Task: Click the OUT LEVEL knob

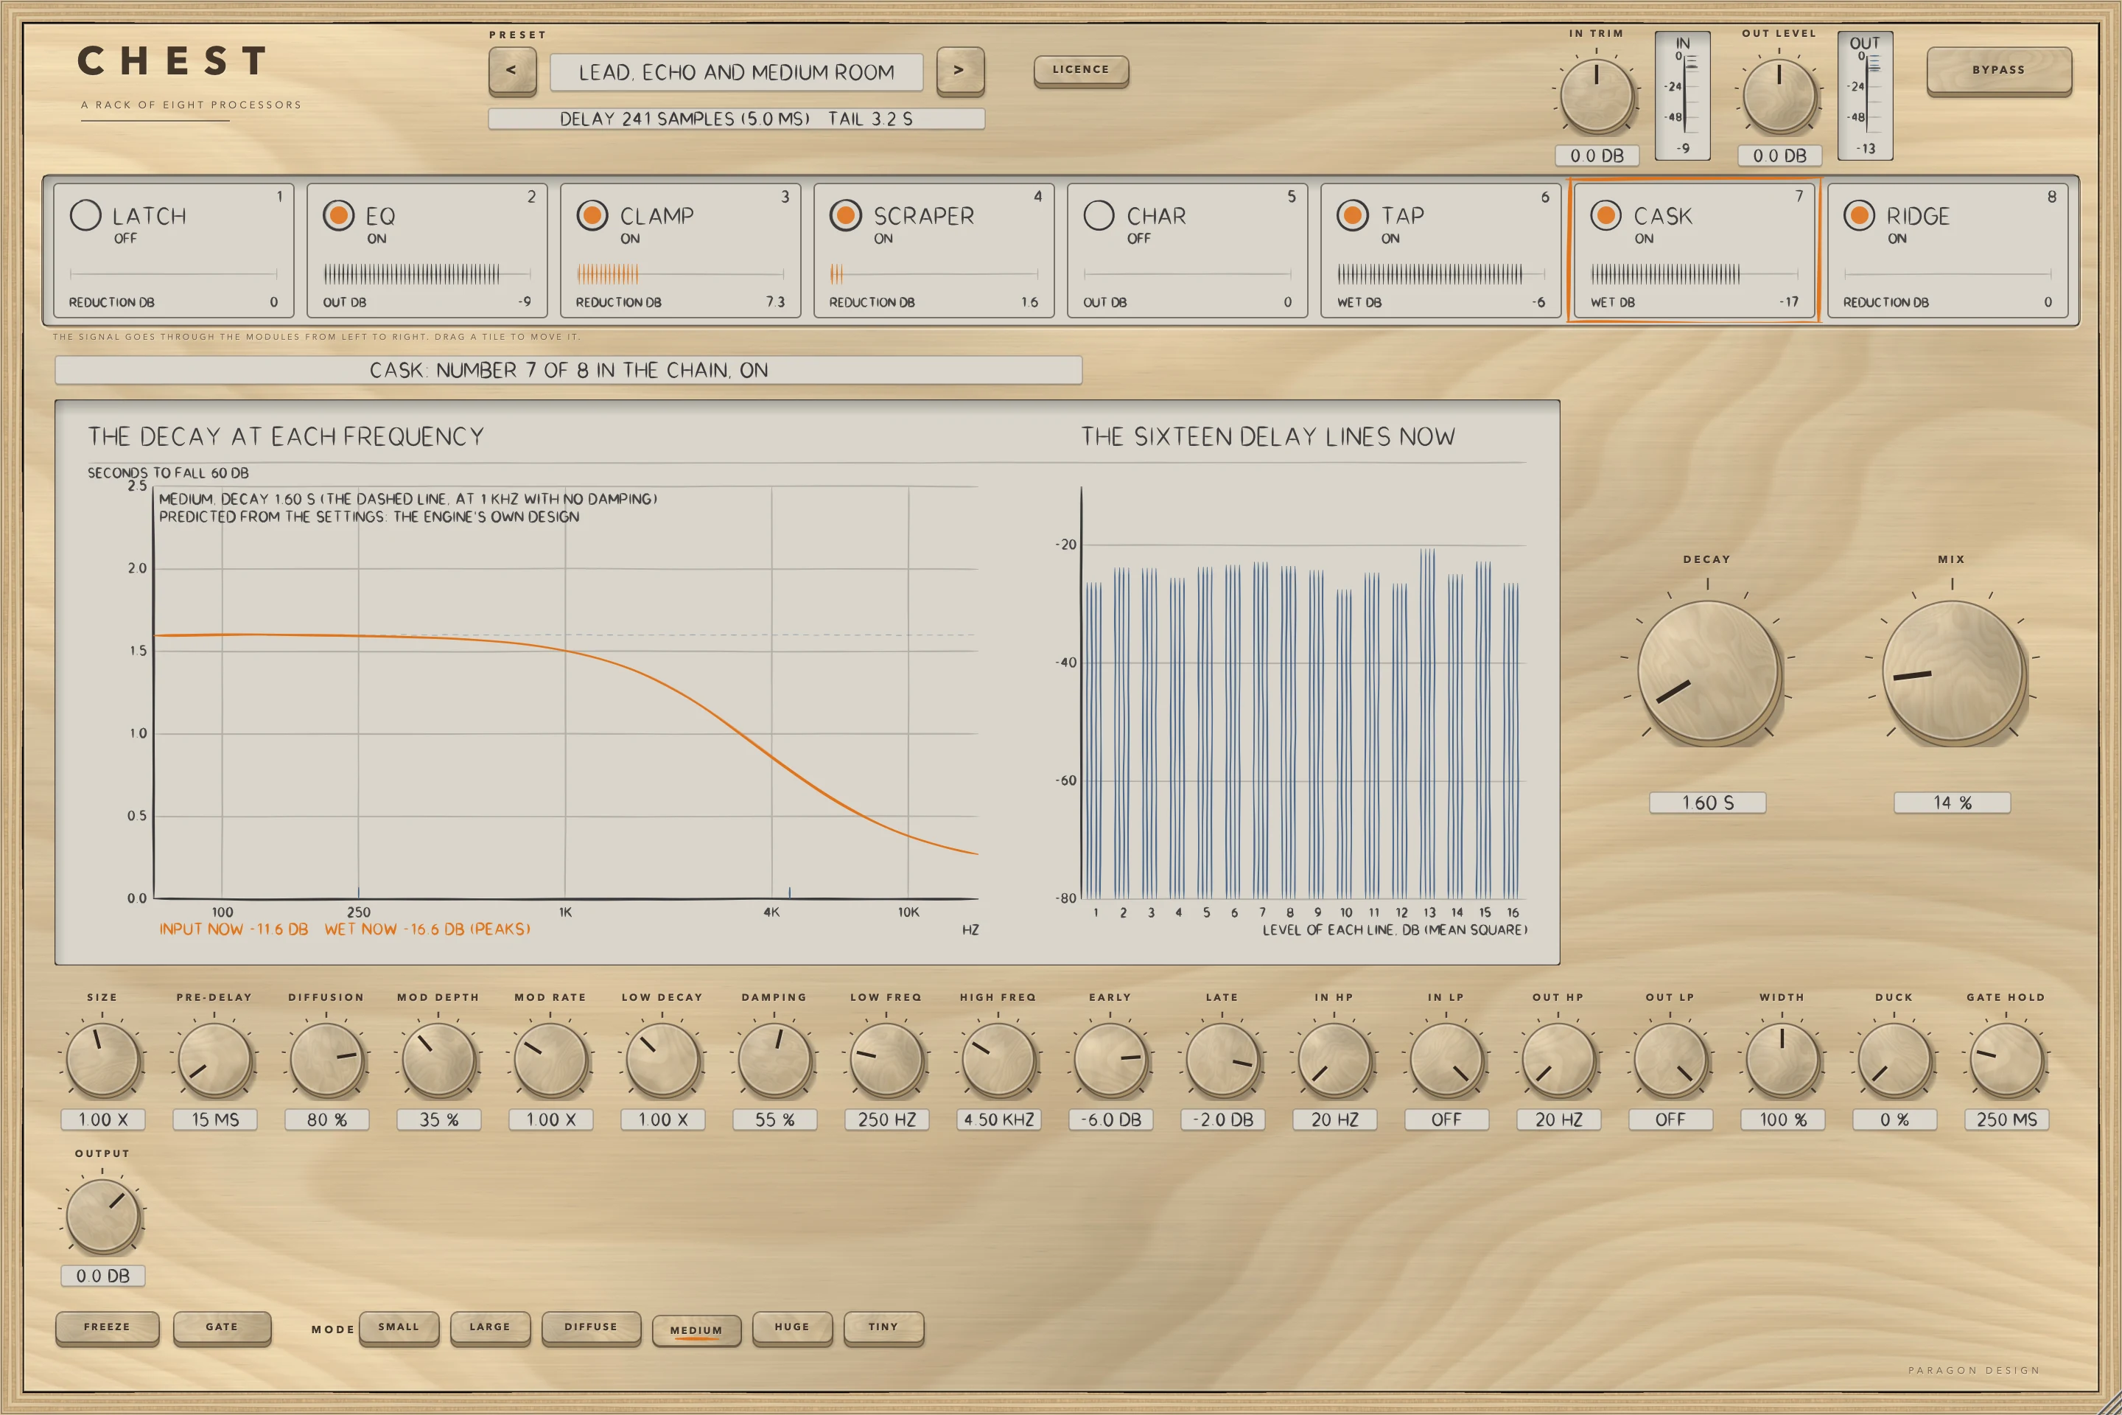Action: 1779,96
